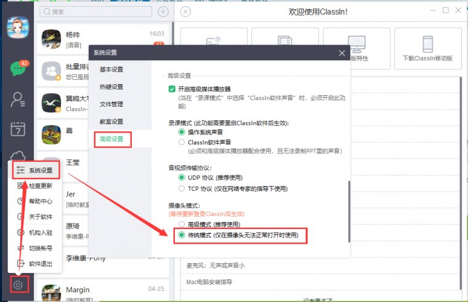The width and height of the screenshot is (468, 302).
Task: Open the chat messages icon with 42 badge
Action: [18, 69]
